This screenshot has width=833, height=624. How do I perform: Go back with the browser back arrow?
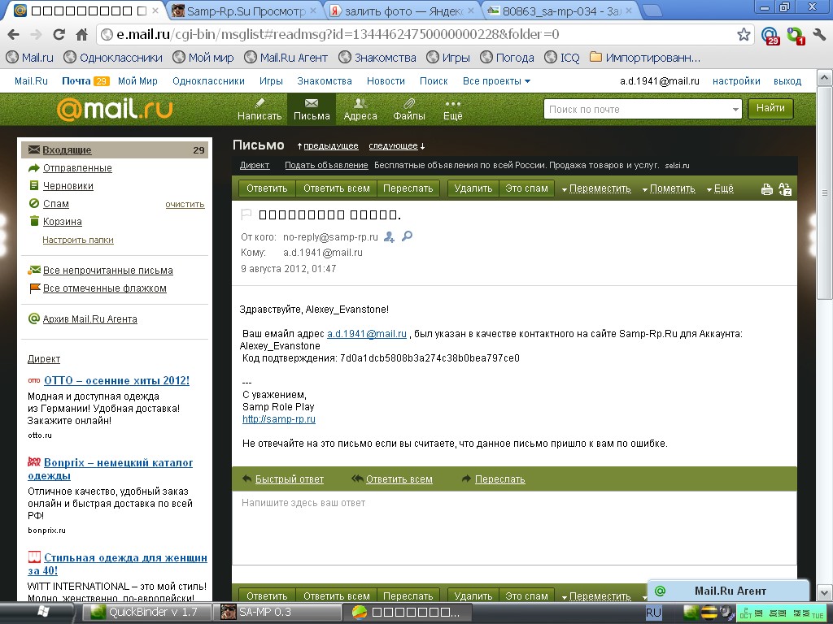click(13, 34)
